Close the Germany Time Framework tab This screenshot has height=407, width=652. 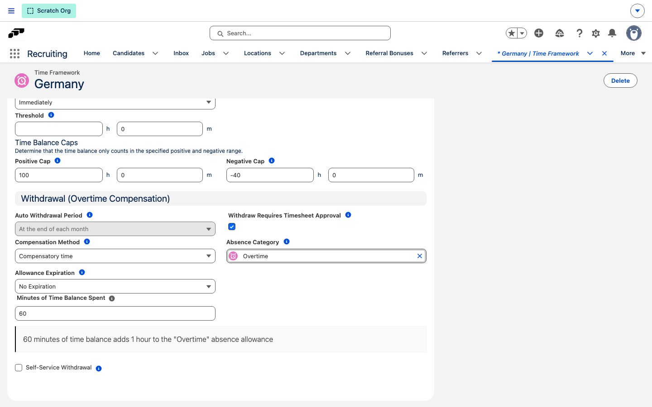tap(604, 53)
